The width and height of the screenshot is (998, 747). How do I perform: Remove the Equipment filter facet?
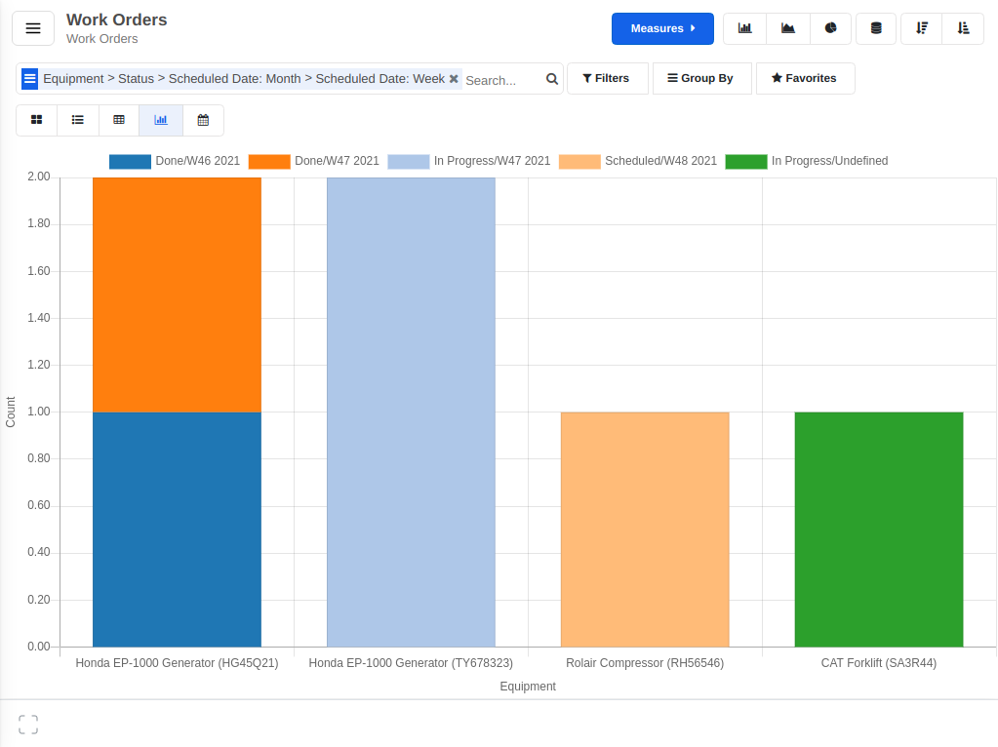453,79
